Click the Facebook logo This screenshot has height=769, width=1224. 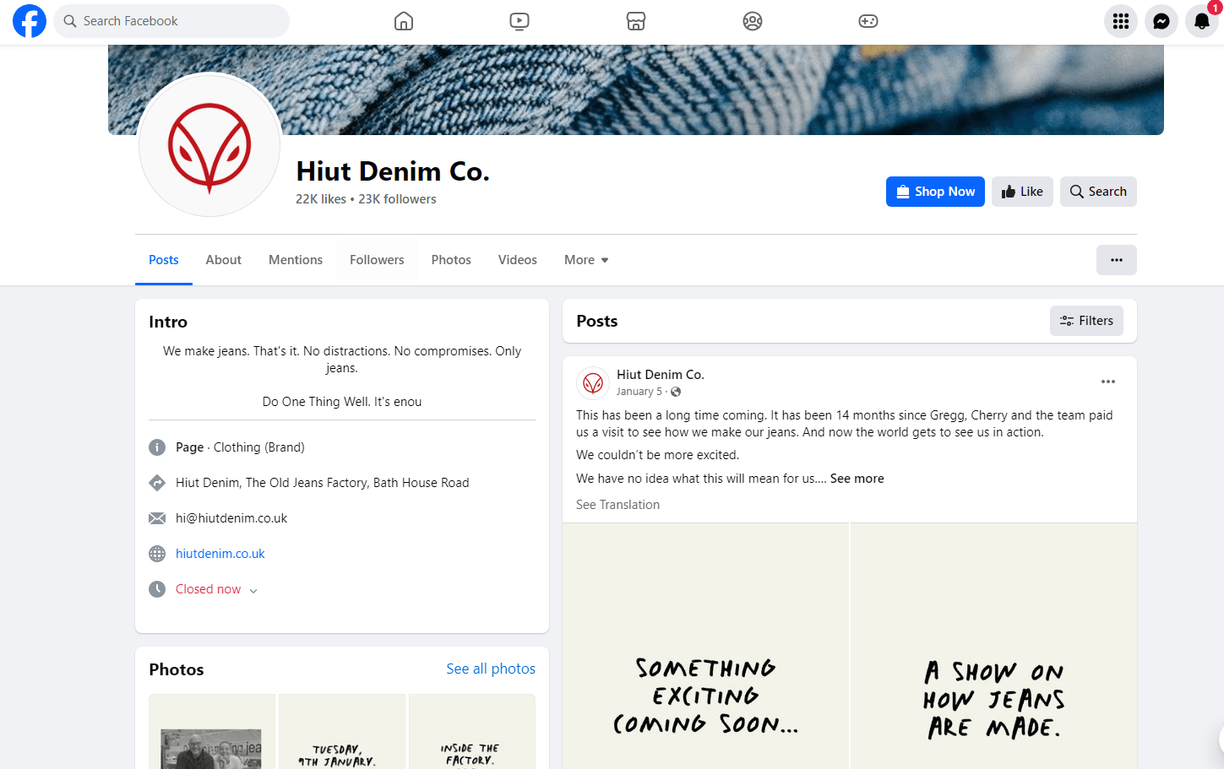pos(30,21)
